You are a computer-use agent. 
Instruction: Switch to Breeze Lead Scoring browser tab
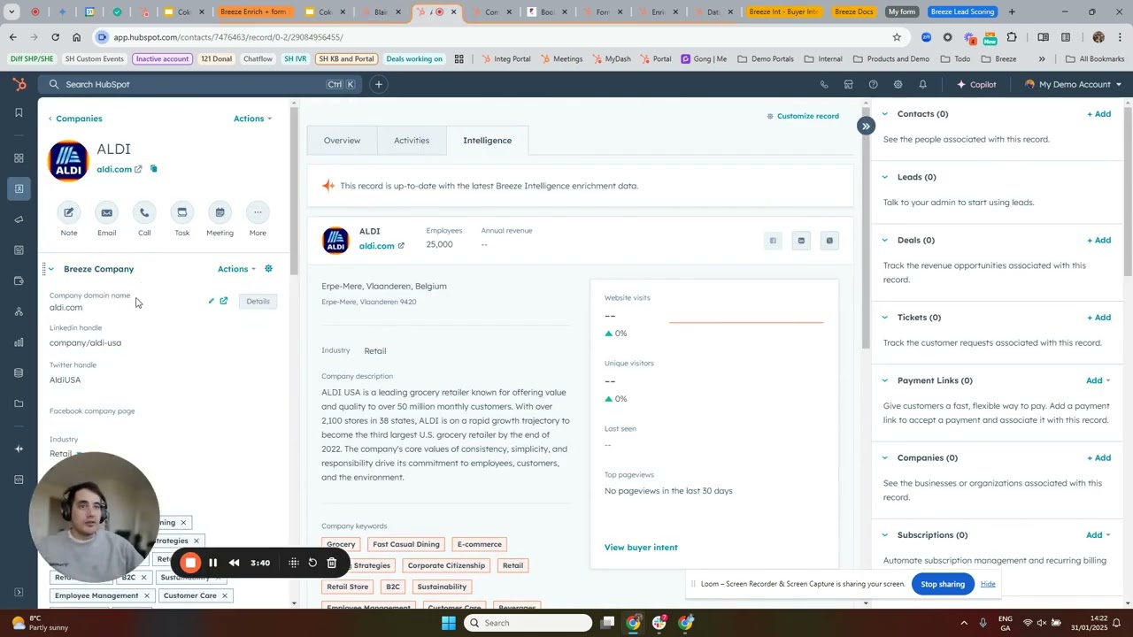962,12
